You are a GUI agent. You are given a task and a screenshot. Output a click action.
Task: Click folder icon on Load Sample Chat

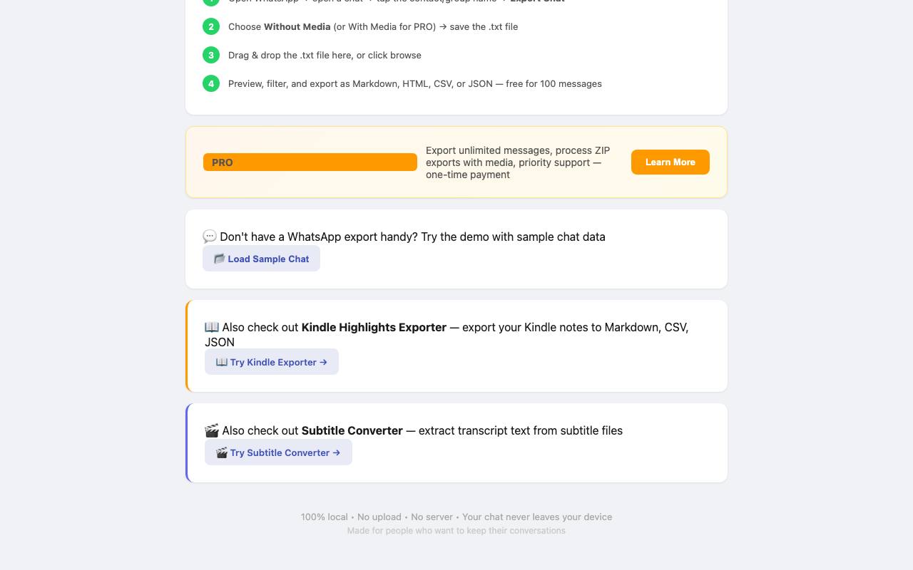[x=219, y=259]
